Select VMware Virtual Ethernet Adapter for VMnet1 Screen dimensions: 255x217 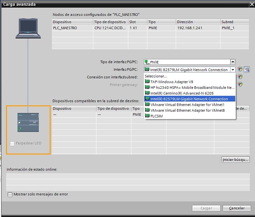(x=187, y=105)
